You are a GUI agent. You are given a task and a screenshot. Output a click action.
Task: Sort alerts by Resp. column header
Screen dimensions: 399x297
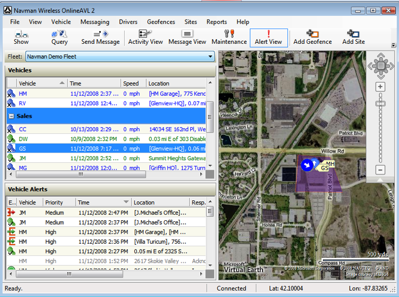[198, 202]
